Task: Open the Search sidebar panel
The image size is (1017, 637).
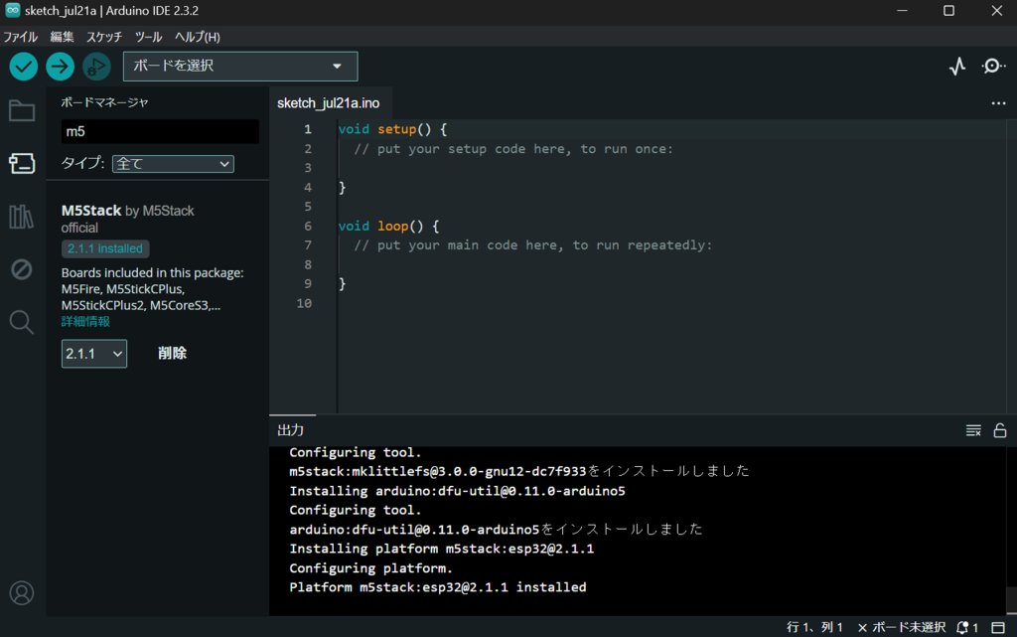Action: coord(22,322)
